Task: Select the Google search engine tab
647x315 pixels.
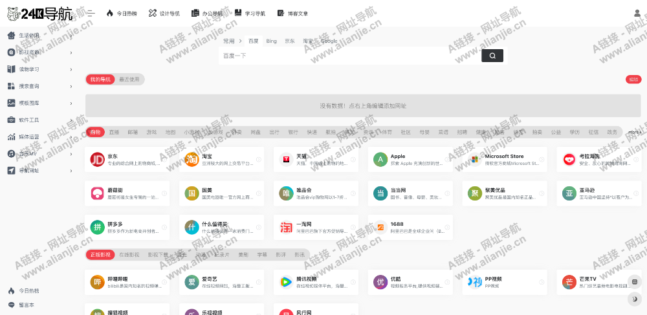Action: (329, 41)
